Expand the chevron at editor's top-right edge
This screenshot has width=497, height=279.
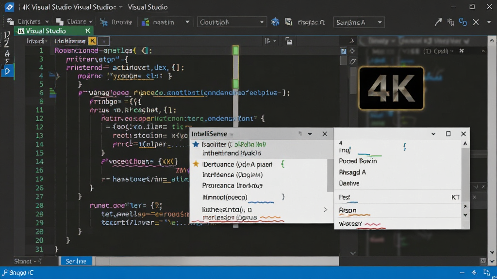[x=351, y=41]
